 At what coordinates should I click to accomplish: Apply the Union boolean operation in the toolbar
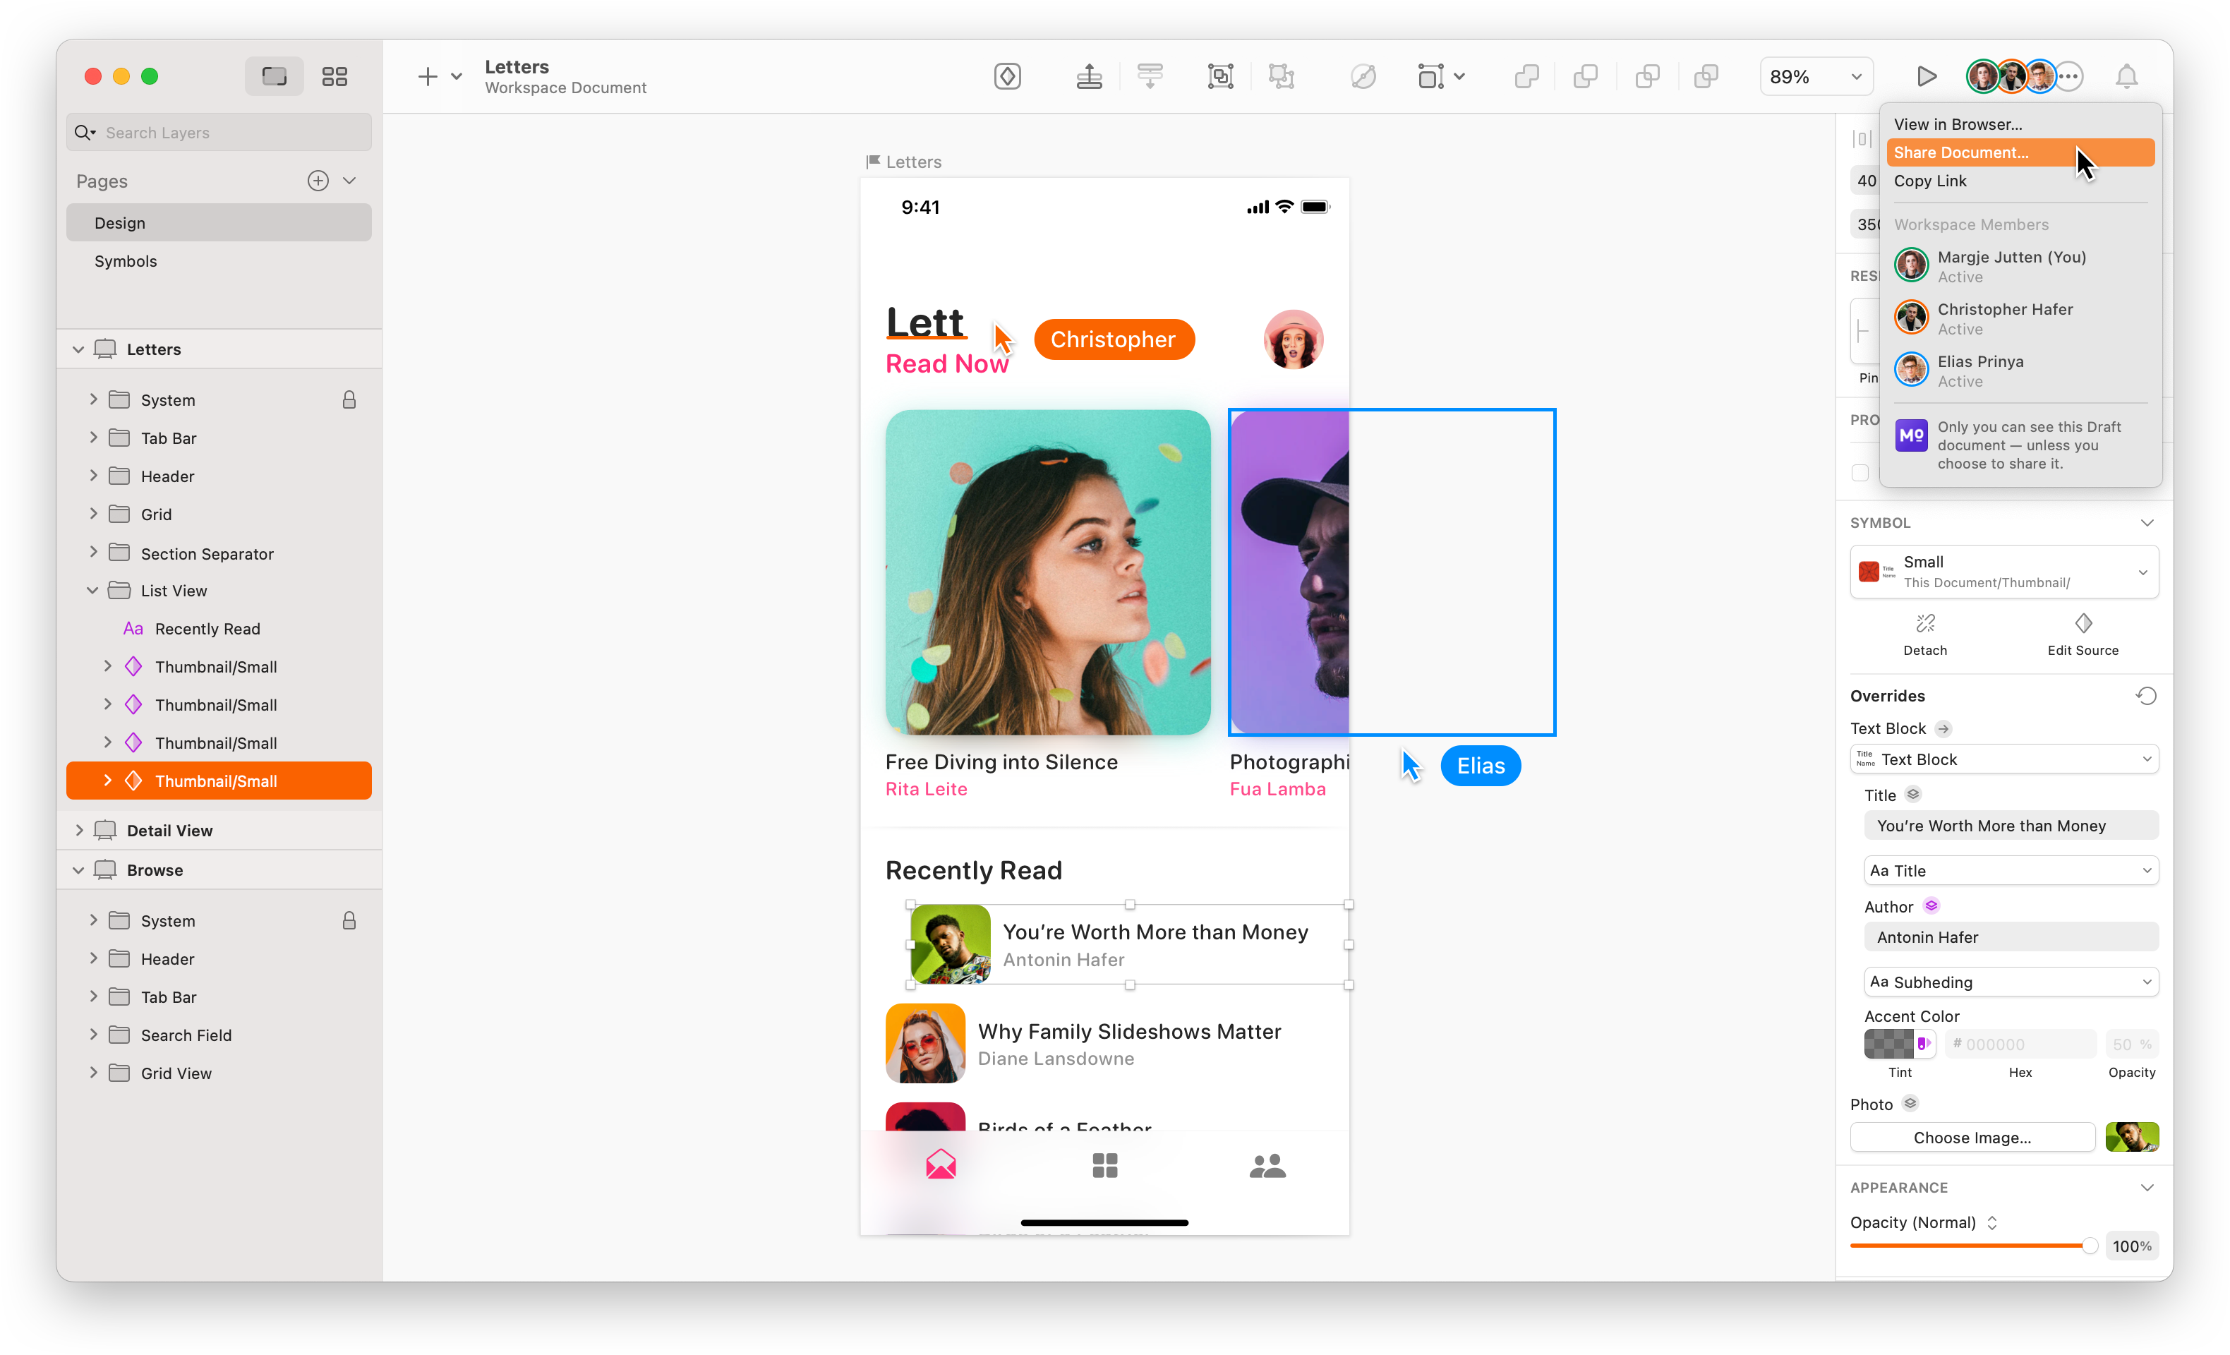click(x=1527, y=76)
